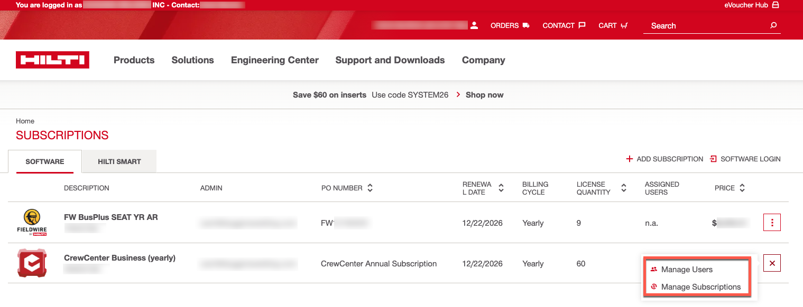Click FW BusPlus SEAT YR AR description
Viewport: 803px width, 307px height.
pos(111,217)
